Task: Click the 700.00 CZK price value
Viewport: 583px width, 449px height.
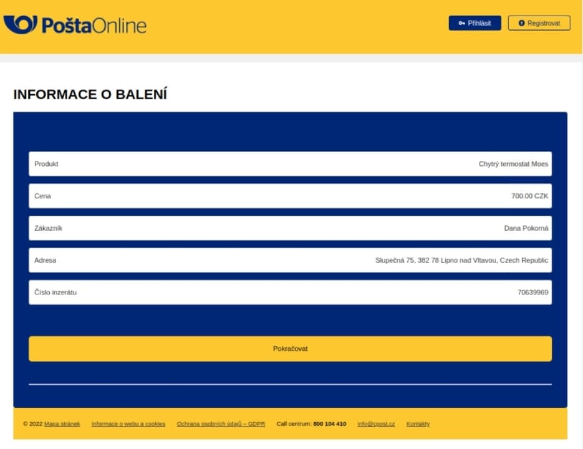Action: coord(529,196)
